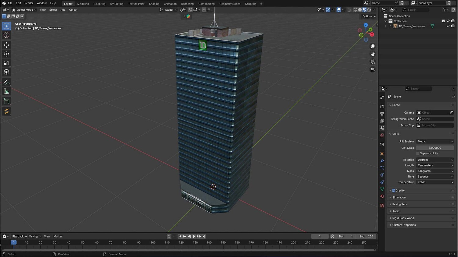Screen dimensions: 458x257
Task: Click the Add Cube tool
Action: (6, 101)
